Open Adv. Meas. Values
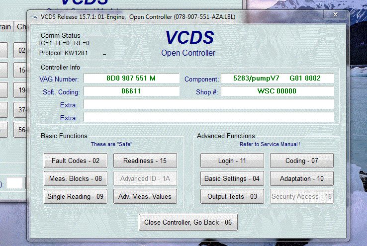The image size is (367, 246). coord(145,196)
